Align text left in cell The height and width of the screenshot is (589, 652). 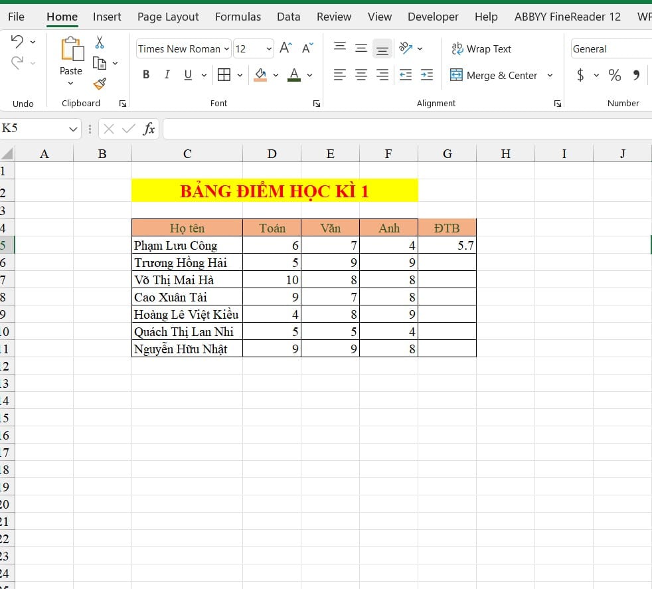point(340,75)
